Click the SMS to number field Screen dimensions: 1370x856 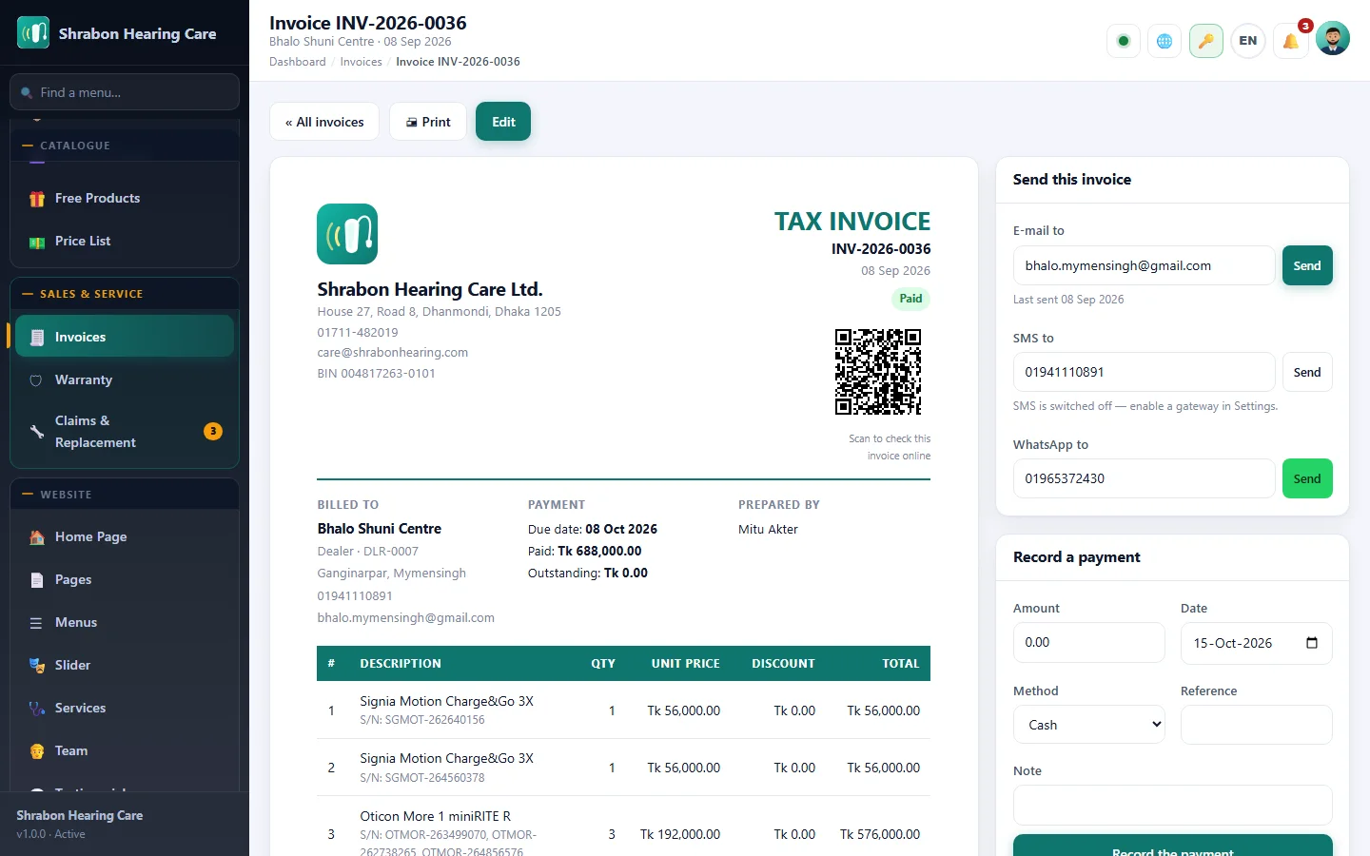pos(1144,372)
